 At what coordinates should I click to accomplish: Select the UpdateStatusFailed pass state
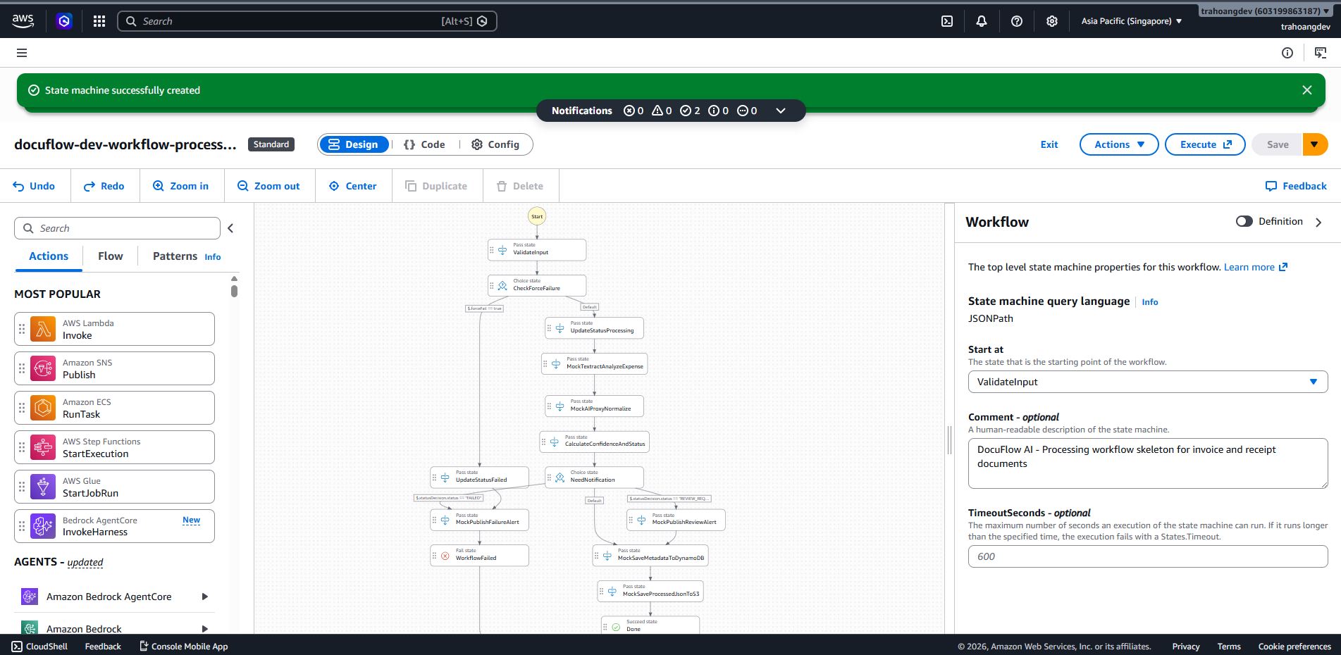[479, 477]
